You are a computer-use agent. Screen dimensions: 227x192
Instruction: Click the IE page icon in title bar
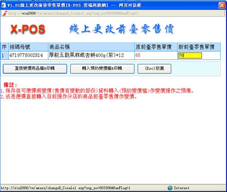click(3, 5)
